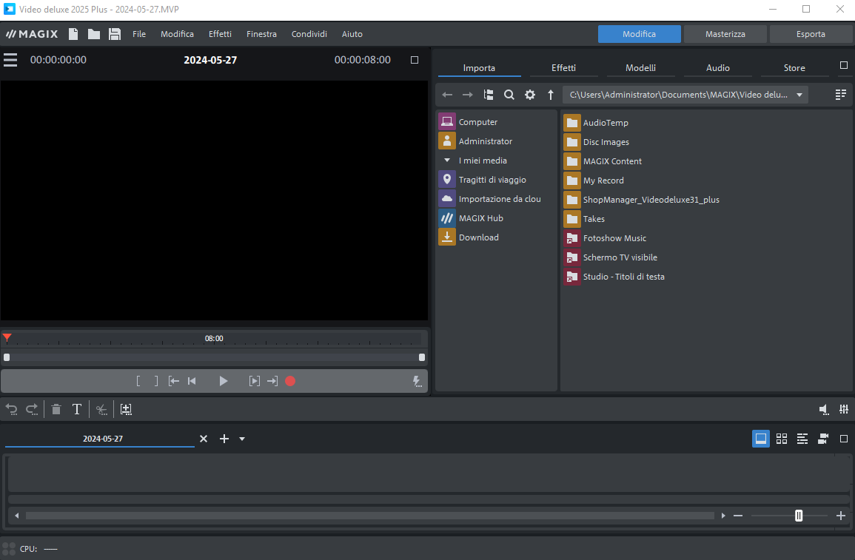Open the Store tab
855x560 pixels.
tap(794, 68)
